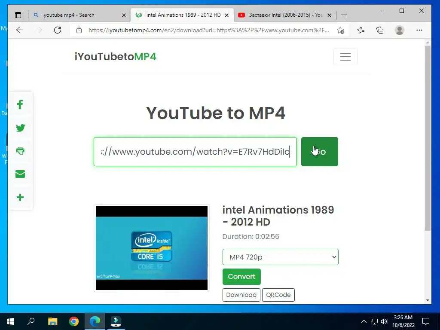Click the print icon in share sidebar

coord(20,151)
